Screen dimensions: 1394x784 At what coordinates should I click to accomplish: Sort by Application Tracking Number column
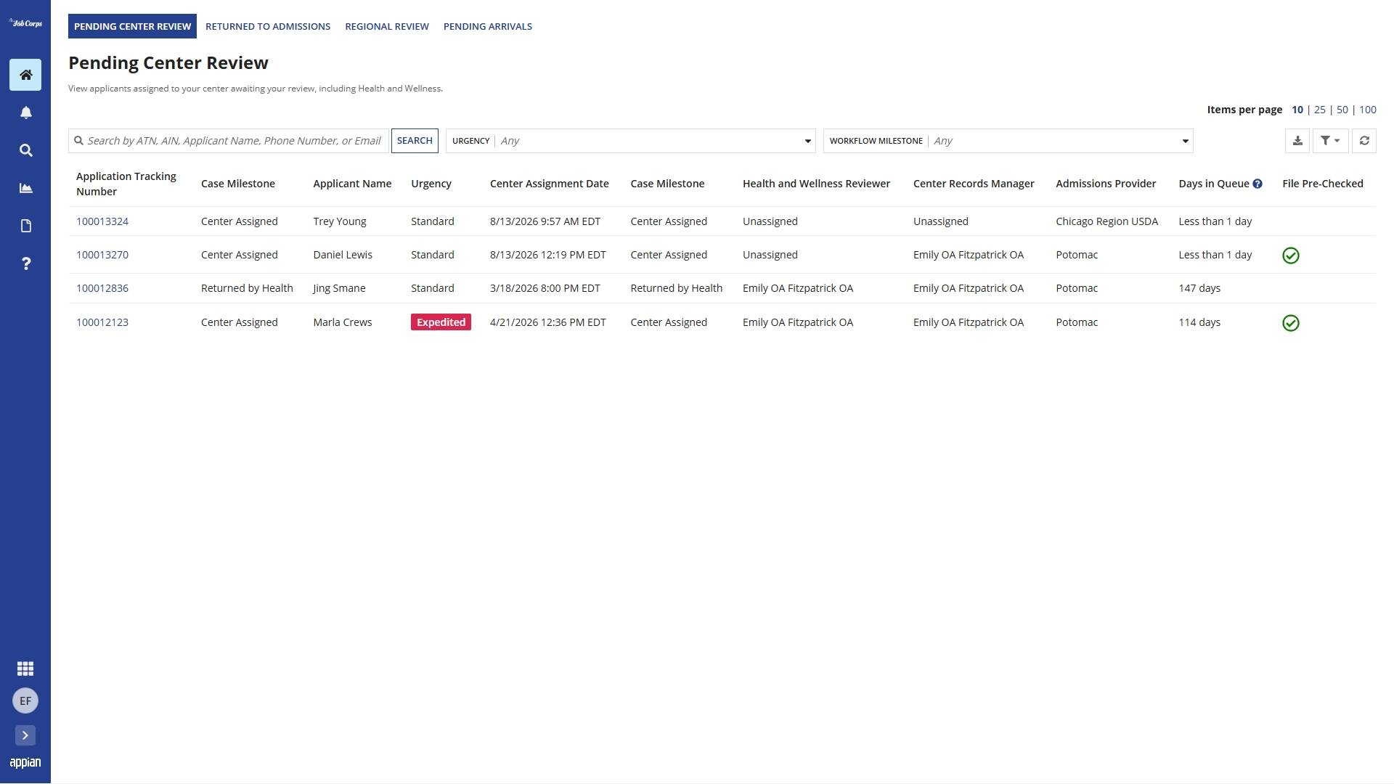(126, 184)
